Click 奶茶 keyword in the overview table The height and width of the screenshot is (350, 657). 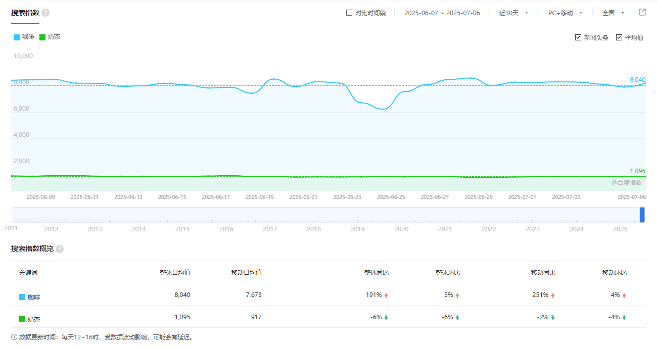pos(34,320)
